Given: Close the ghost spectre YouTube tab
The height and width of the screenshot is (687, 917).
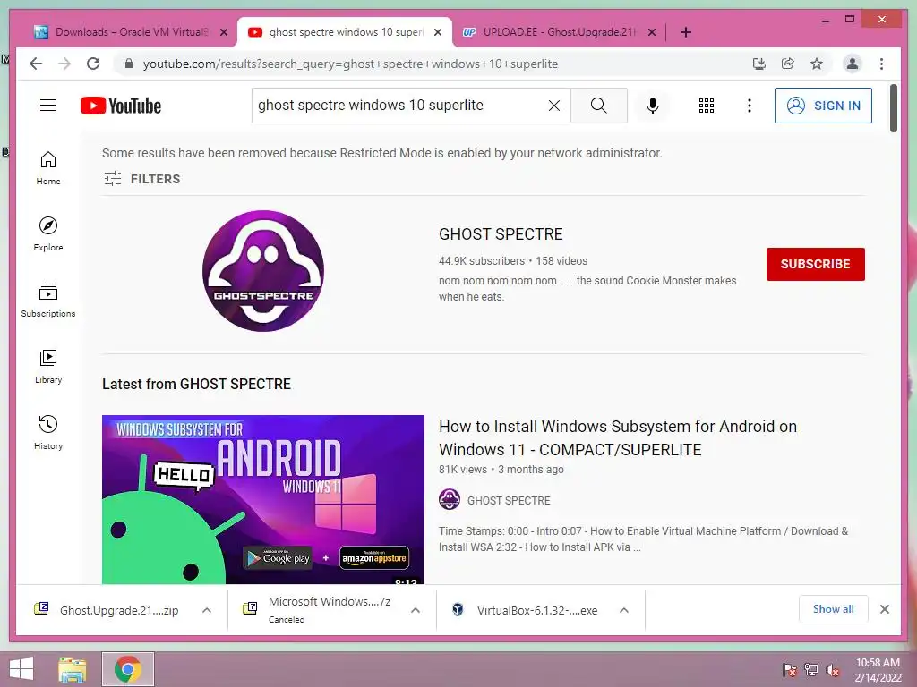Looking at the screenshot, I should pyautogui.click(x=437, y=33).
